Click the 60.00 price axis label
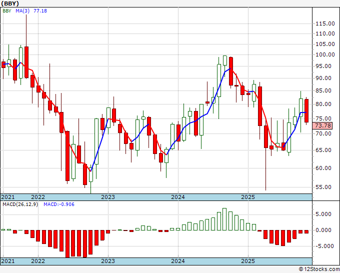 [x=323, y=168]
